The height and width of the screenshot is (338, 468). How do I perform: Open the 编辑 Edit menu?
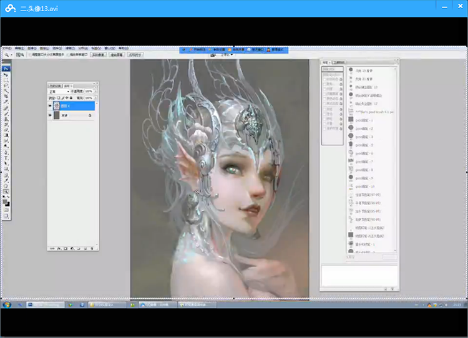[19, 48]
